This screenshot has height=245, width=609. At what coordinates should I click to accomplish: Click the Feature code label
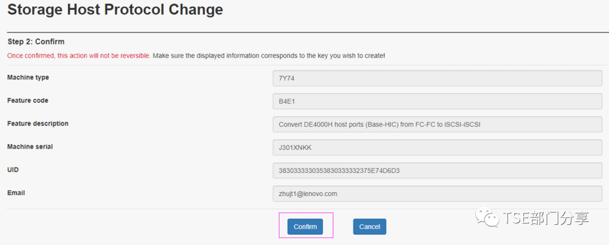28,100
